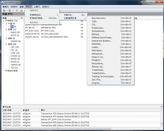Collapse the 期貨 (48) tree node
Image resolution: width=164 pixels, height=131 pixels.
(6, 44)
